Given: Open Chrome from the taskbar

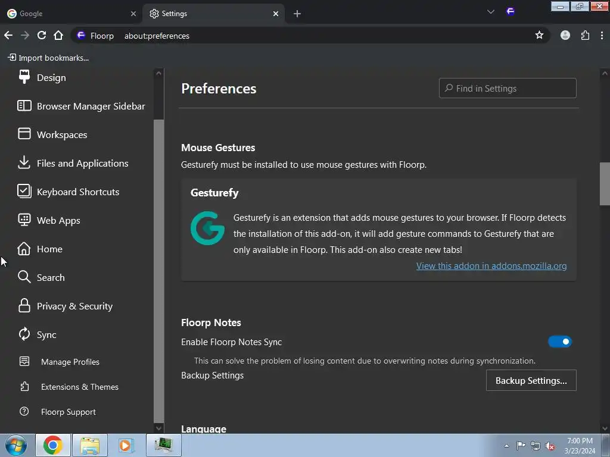Looking at the screenshot, I should (53, 445).
